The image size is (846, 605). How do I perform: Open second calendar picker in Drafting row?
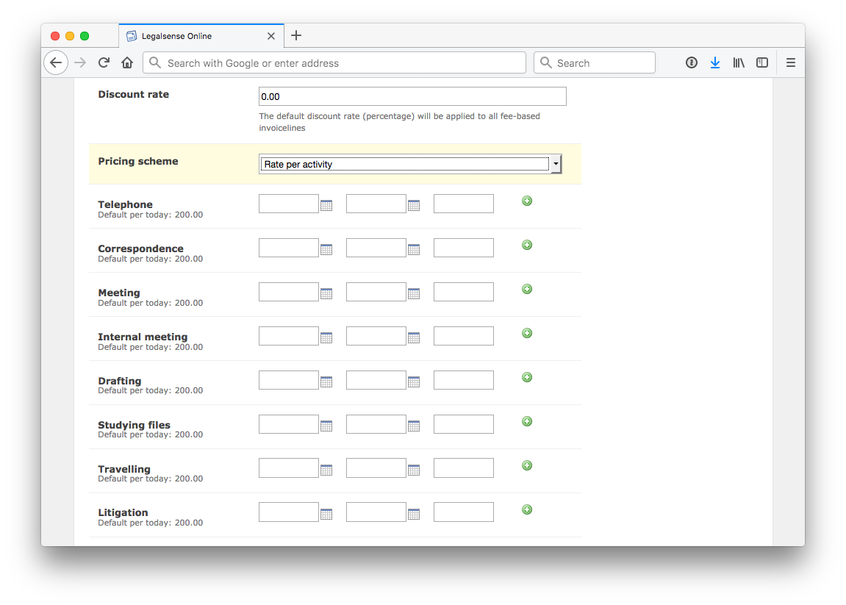413,382
